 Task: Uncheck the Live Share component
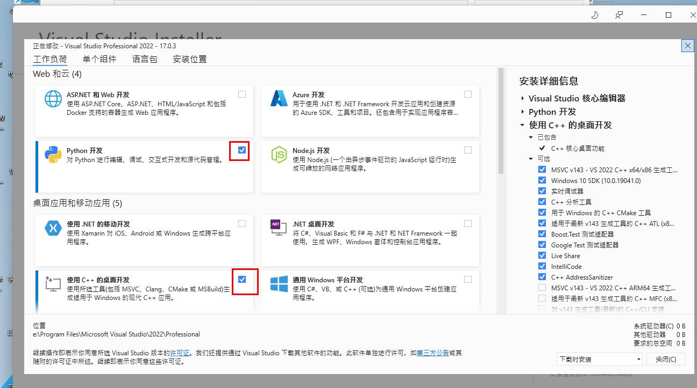point(542,255)
